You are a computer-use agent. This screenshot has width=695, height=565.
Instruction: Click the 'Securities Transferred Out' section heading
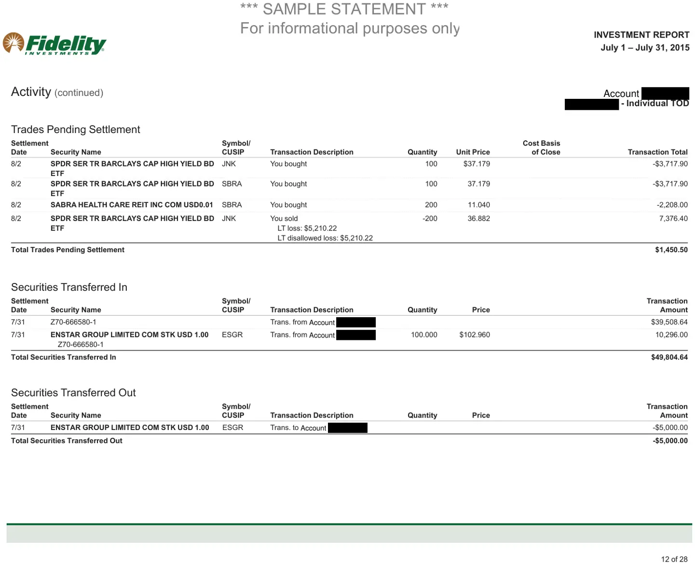(x=73, y=392)
